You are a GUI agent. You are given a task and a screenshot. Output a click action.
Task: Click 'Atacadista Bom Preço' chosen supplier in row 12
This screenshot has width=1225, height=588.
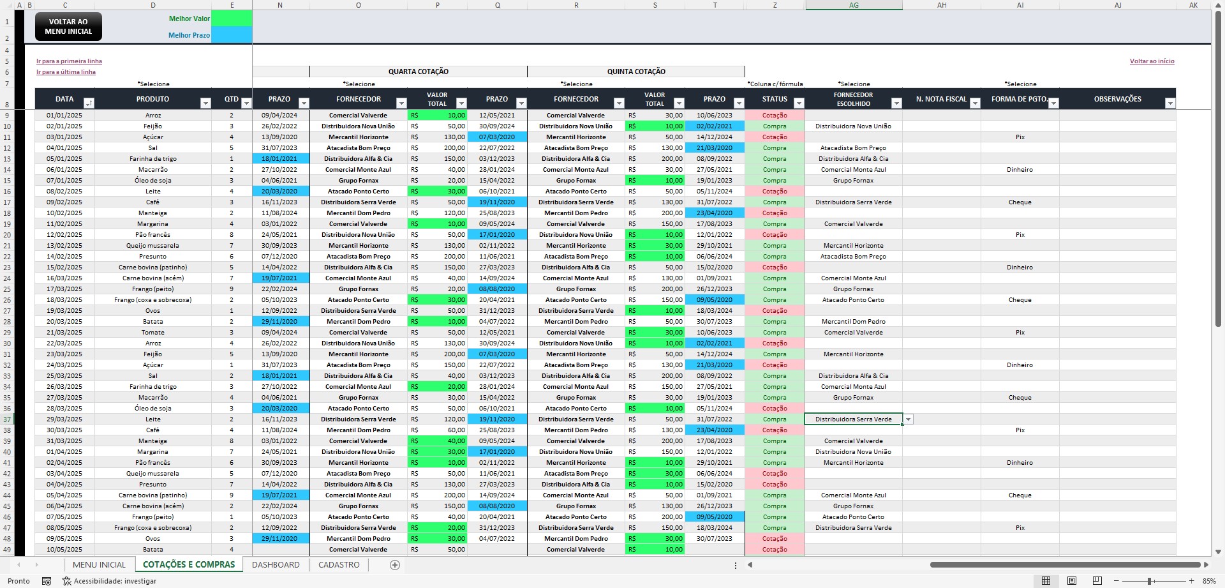854,148
